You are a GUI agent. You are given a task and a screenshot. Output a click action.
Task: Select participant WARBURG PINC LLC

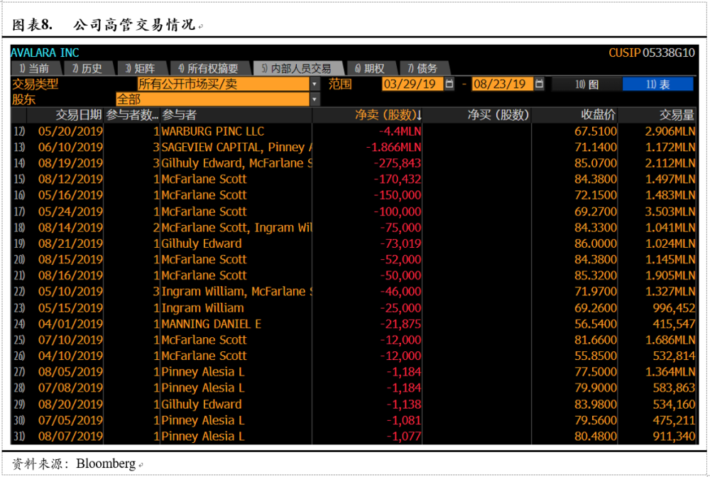coord(213,131)
